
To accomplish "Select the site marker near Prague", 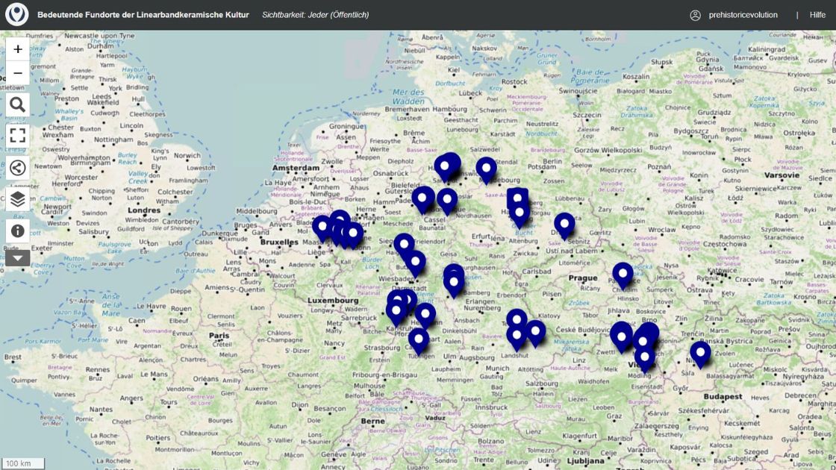I will [x=621, y=275].
